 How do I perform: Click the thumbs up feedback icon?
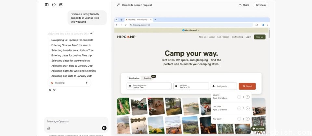pos(50,90)
